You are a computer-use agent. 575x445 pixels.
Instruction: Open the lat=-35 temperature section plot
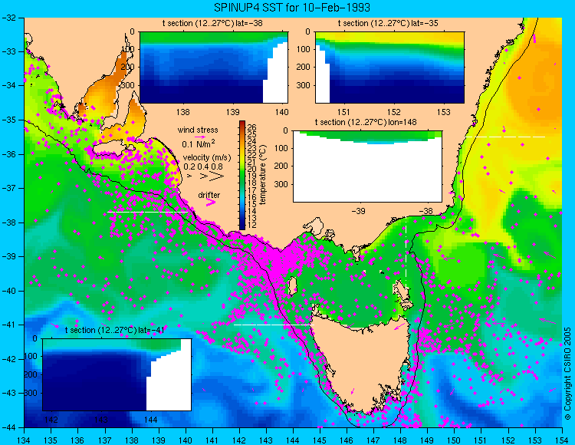coord(389,68)
